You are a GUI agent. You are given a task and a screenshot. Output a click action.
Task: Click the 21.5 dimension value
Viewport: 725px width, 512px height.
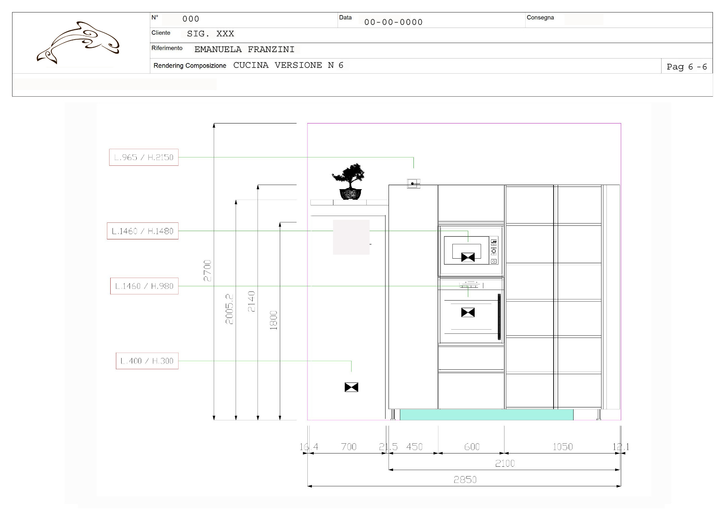(388, 447)
